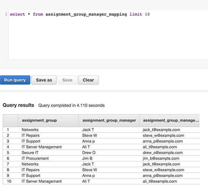Select the IT Procurement cell

[x=35, y=159]
